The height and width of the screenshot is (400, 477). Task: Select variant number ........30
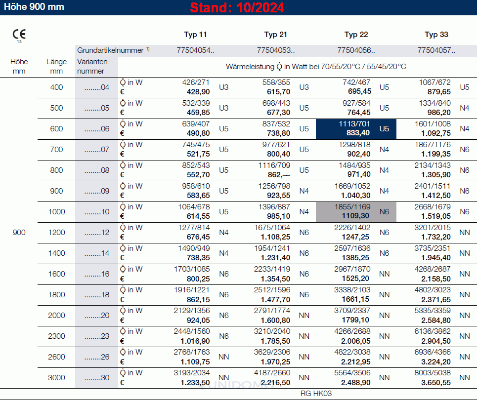pos(97,378)
